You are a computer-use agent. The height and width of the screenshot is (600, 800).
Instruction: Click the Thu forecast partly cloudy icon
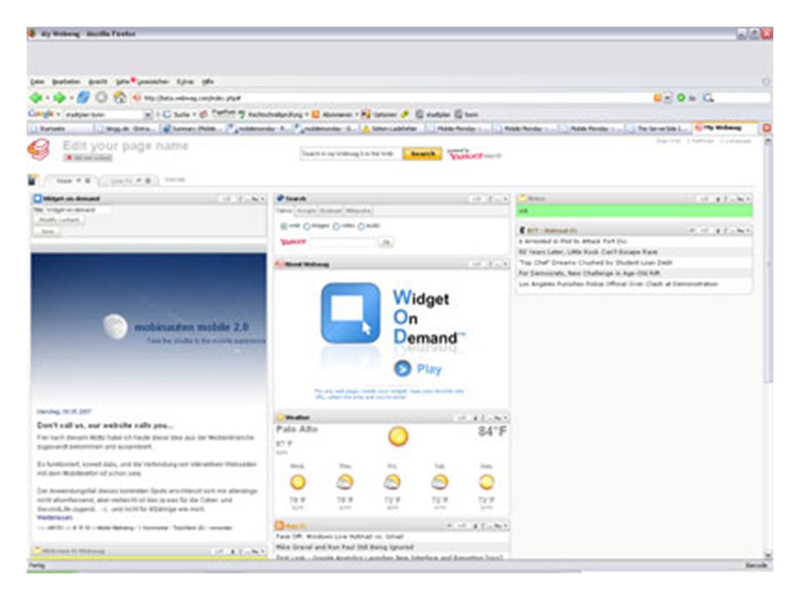(344, 482)
